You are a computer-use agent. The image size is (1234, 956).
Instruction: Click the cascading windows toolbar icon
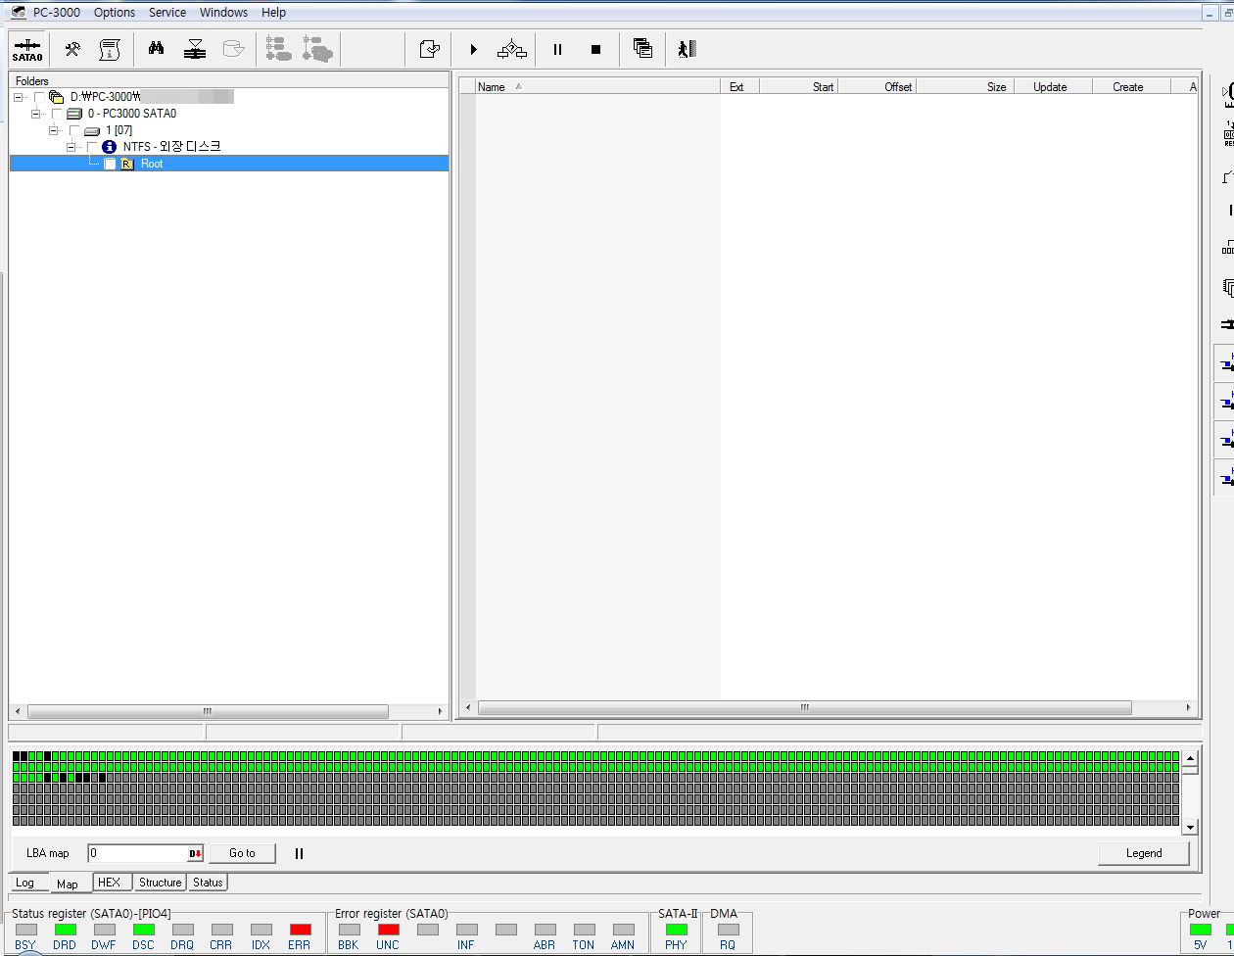tap(642, 49)
